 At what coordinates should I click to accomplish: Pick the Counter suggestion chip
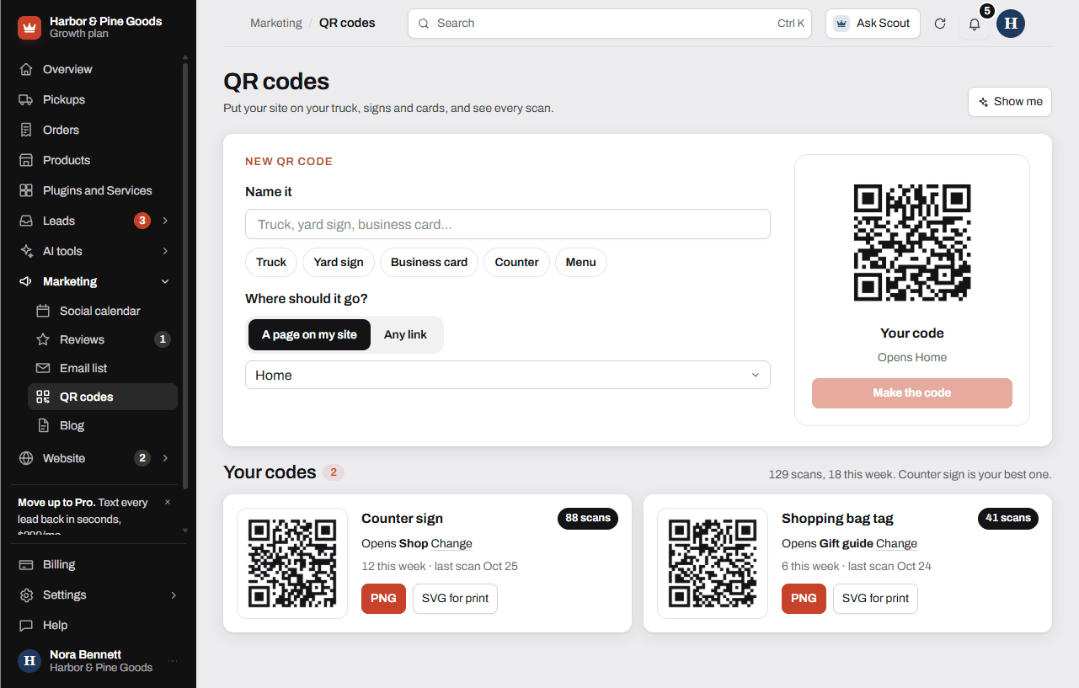[516, 262]
